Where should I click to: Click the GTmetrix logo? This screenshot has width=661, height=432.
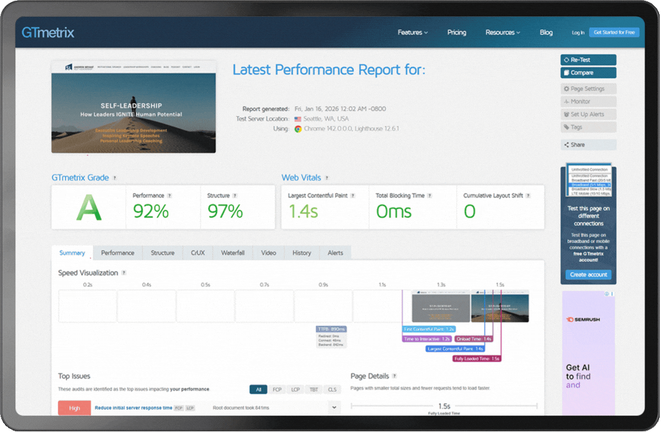click(x=48, y=33)
